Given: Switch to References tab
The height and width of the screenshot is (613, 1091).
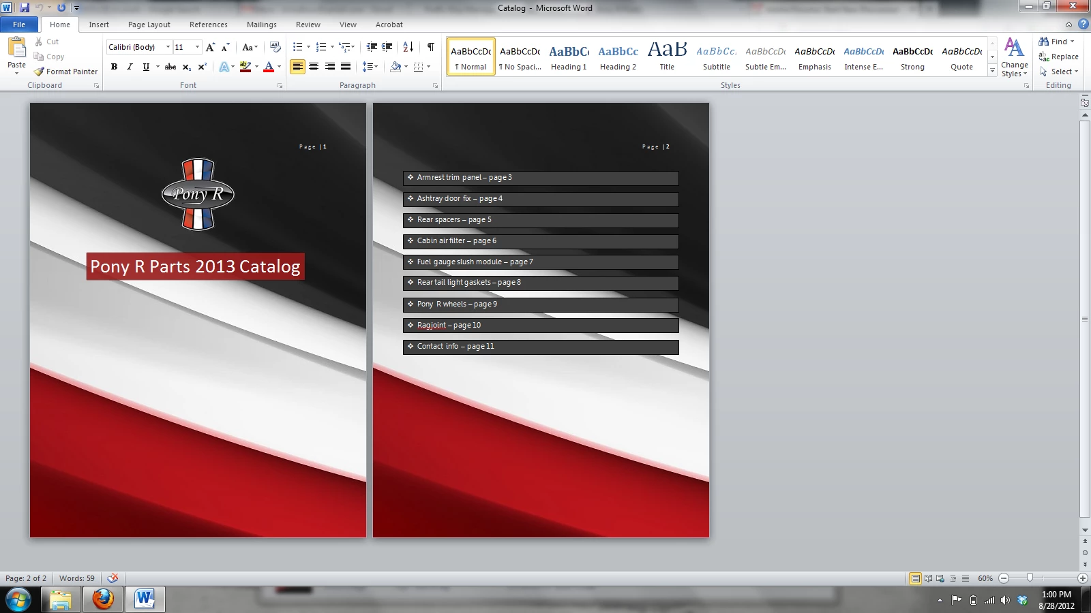Looking at the screenshot, I should pyautogui.click(x=209, y=25).
